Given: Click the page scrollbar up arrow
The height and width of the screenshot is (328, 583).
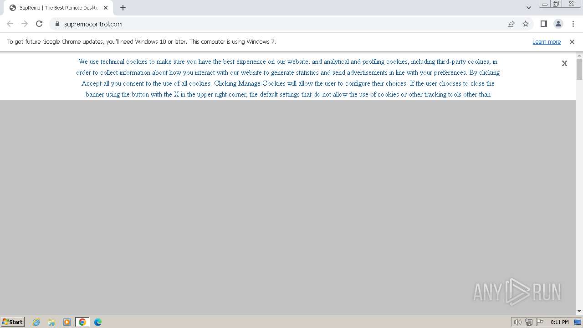Looking at the screenshot, I should 579,55.
